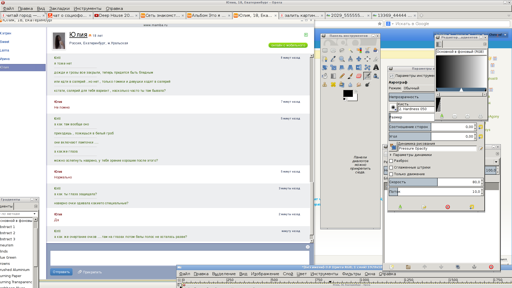
Task: Open GIMP Слой menu
Action: tap(288, 274)
